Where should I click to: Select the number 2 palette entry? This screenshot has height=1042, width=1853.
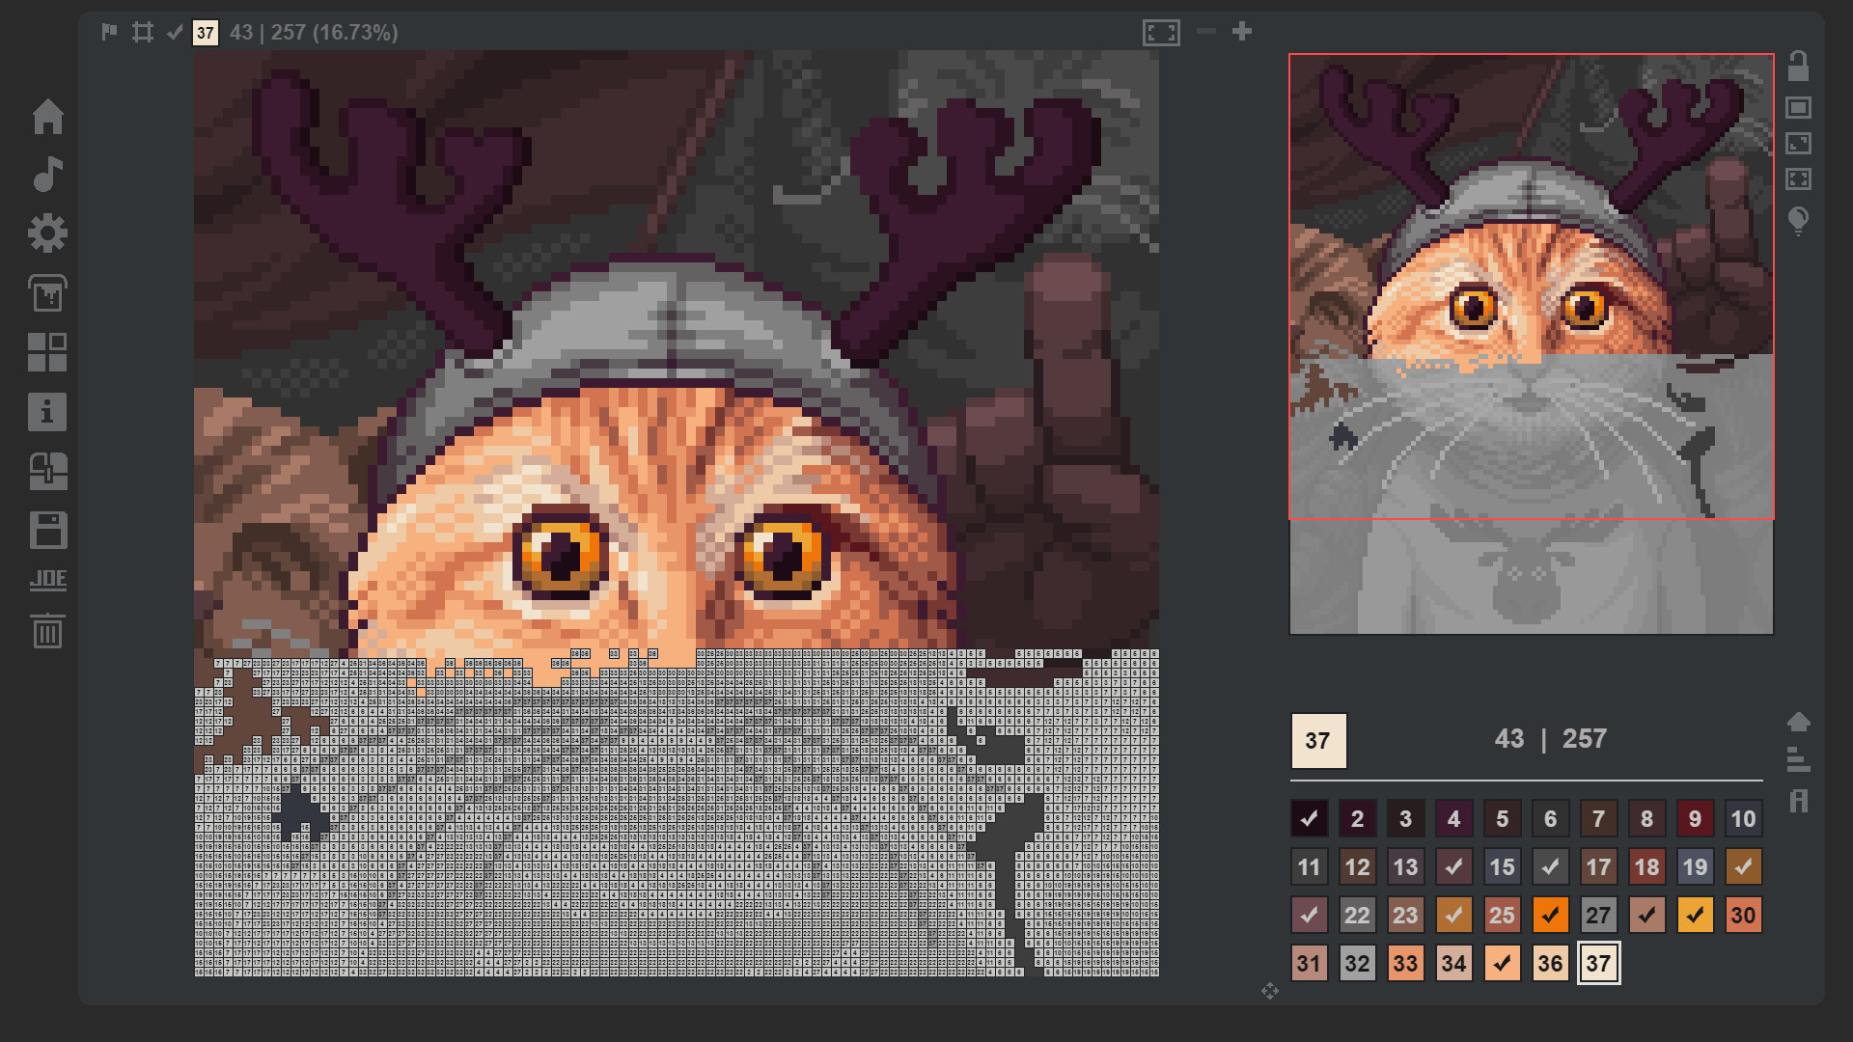click(1357, 818)
